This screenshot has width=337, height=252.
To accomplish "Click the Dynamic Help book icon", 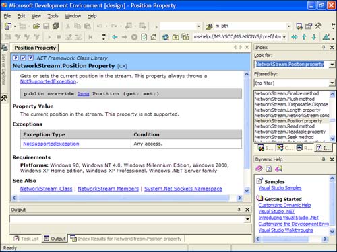I will 259,169.
